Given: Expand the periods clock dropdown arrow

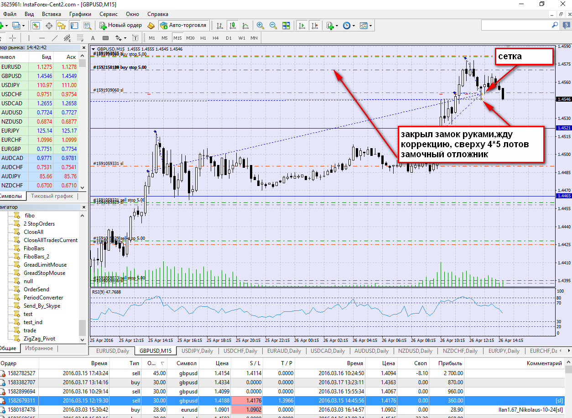Looking at the screenshot, I should click(354, 26).
